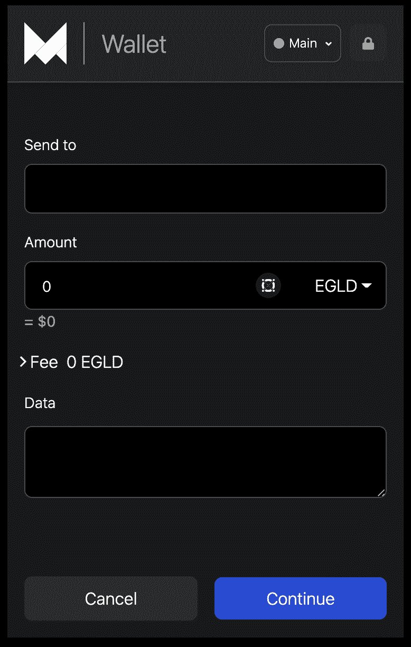Click the small arrow beside Main
Image resolution: width=411 pixels, height=647 pixels.
point(329,44)
